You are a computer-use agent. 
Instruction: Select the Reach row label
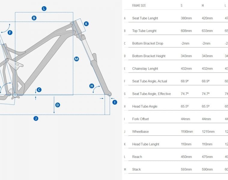(137, 157)
